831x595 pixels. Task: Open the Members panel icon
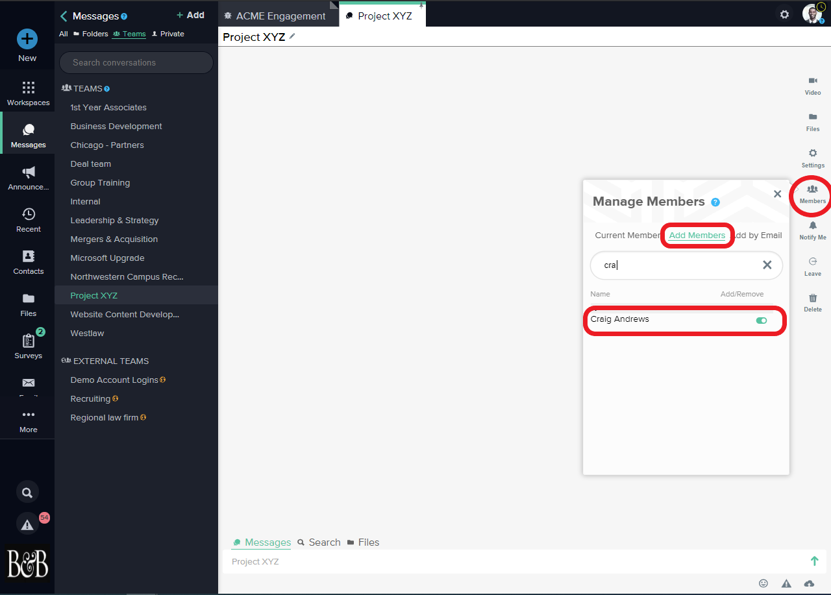[x=812, y=189]
